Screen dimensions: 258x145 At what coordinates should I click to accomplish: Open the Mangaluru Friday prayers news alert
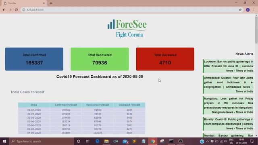point(228,106)
